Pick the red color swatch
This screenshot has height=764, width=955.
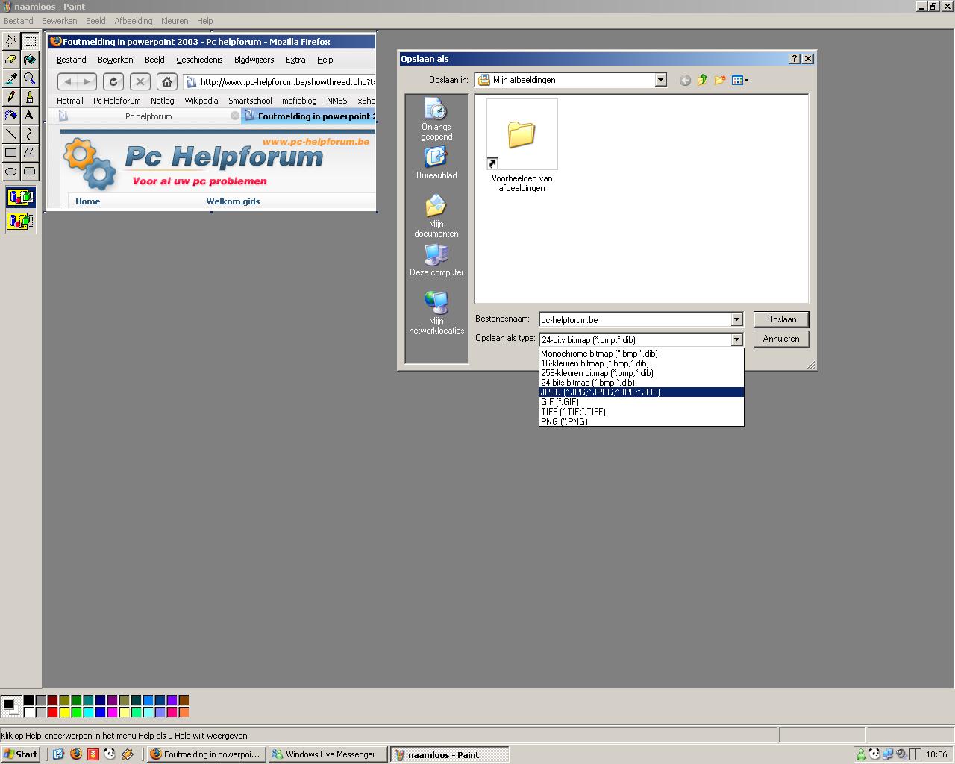pyautogui.click(x=52, y=713)
